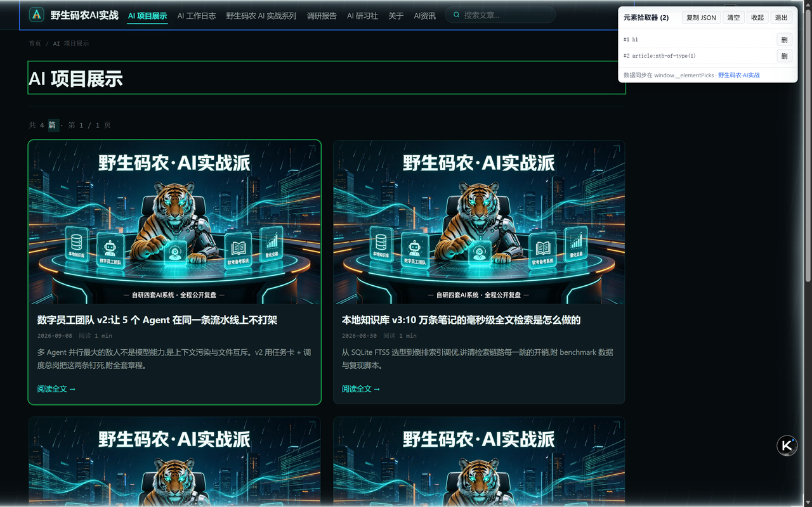This screenshot has height=507, width=812.
Task: Click the AI 项目展示 breadcrumb text
Action: click(71, 44)
